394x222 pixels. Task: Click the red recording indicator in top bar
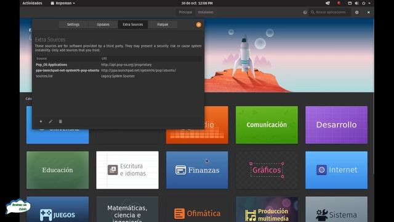pyautogui.click(x=339, y=3)
